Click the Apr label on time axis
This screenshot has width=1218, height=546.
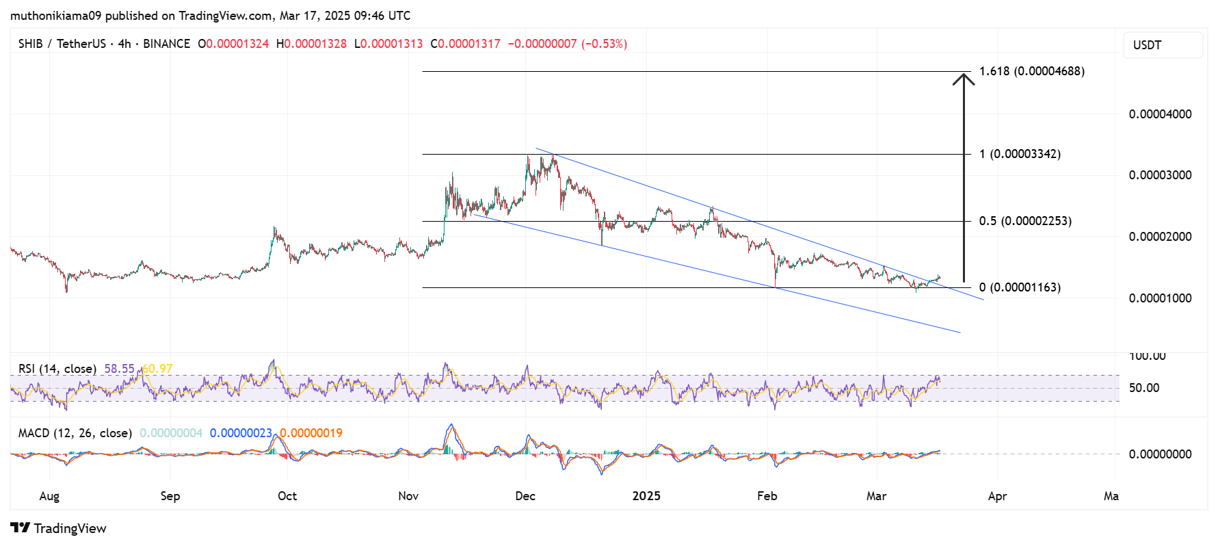pos(998,496)
